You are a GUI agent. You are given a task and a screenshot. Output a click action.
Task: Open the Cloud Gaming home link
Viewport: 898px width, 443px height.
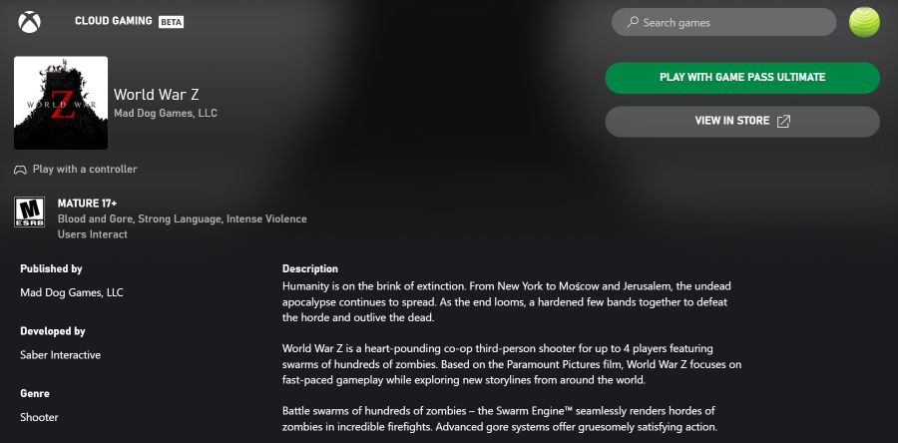(114, 21)
